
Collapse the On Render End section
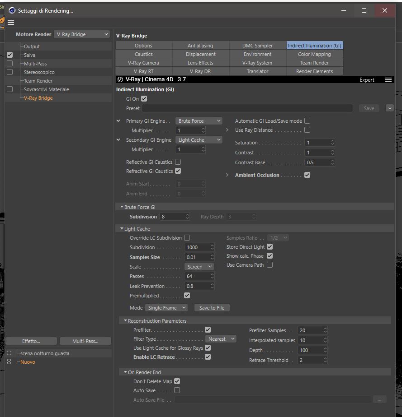click(125, 372)
